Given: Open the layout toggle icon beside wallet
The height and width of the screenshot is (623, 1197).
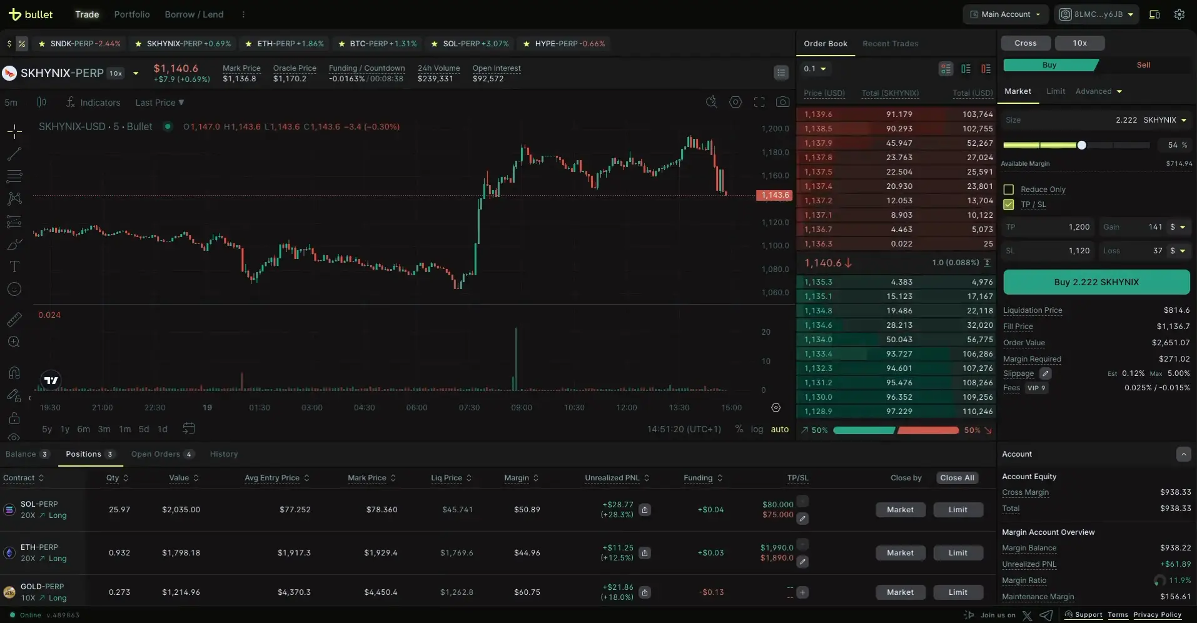Looking at the screenshot, I should 1154,14.
